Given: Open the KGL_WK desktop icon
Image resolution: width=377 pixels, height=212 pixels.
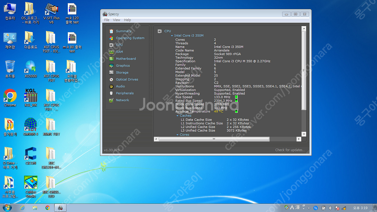Looking at the screenshot, I should click(31, 98).
